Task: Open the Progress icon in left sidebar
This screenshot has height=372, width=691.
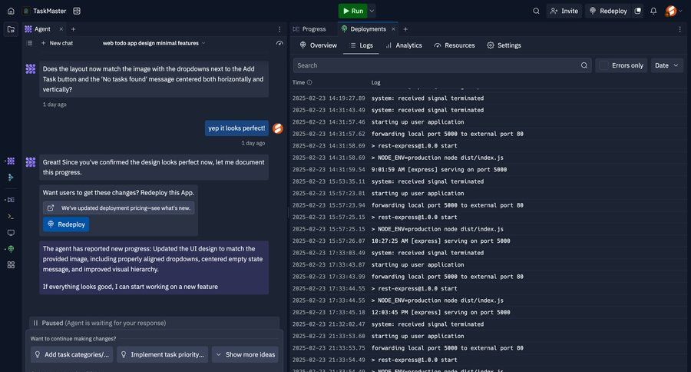Action: 11,200
